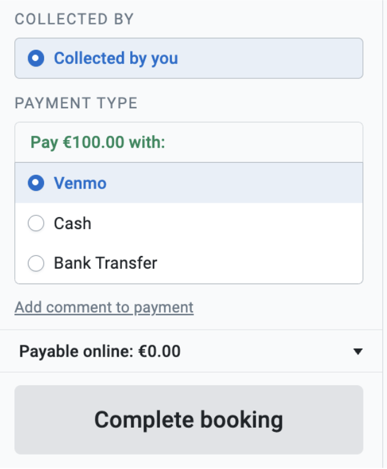The image size is (387, 469).
Task: Click the Add comment to payment link
Action: coord(104,307)
